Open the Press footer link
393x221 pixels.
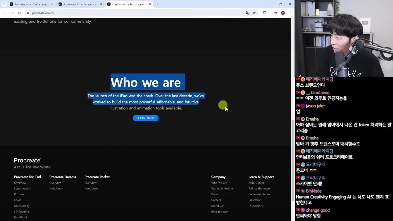click(x=215, y=194)
